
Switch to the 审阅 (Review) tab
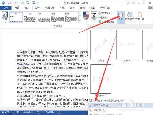[82, 8]
